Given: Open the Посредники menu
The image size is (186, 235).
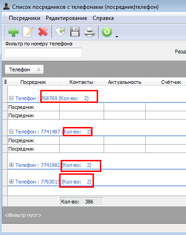Looking at the screenshot, I should tap(25, 18).
